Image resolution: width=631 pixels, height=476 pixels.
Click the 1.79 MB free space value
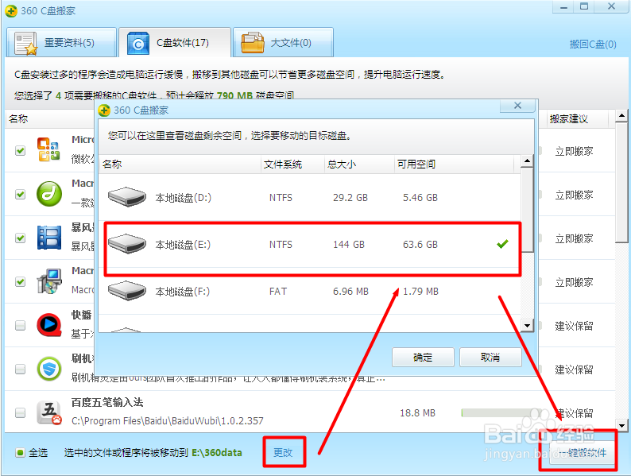tap(420, 292)
